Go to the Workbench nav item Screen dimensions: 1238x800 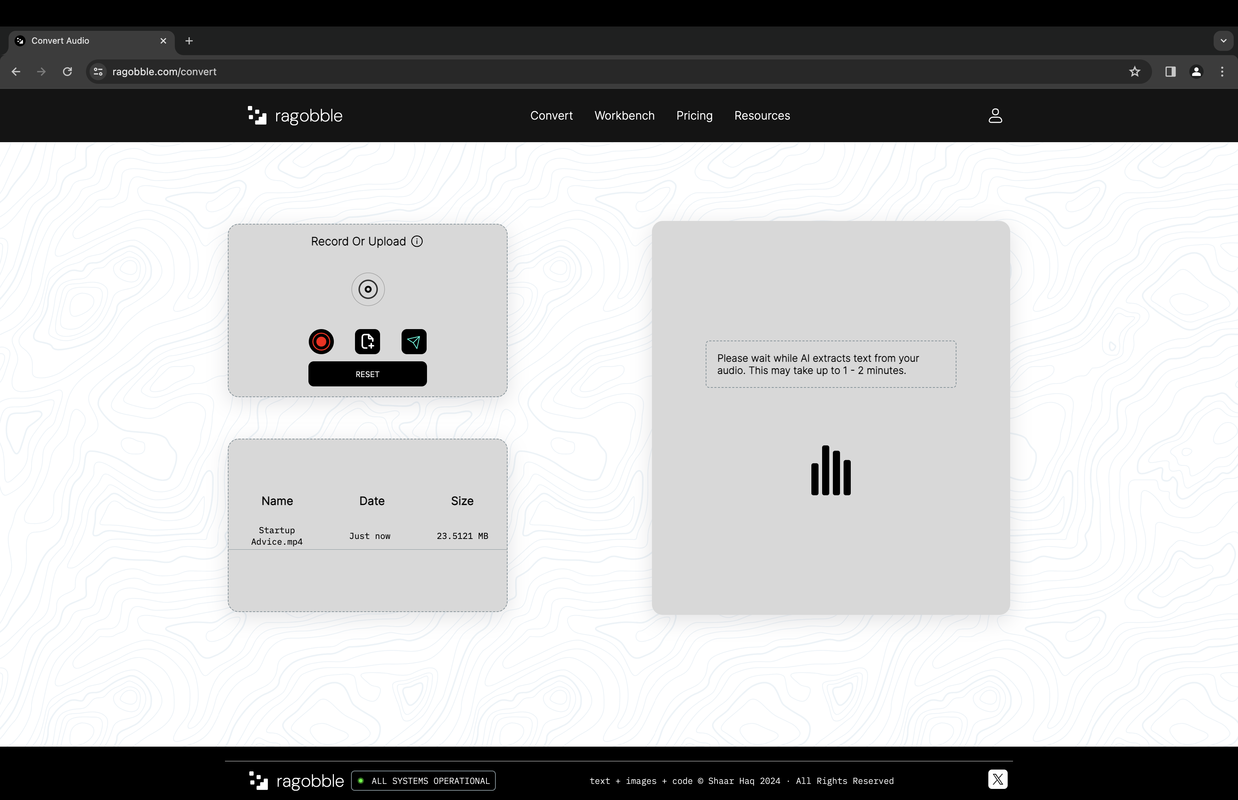pos(624,116)
